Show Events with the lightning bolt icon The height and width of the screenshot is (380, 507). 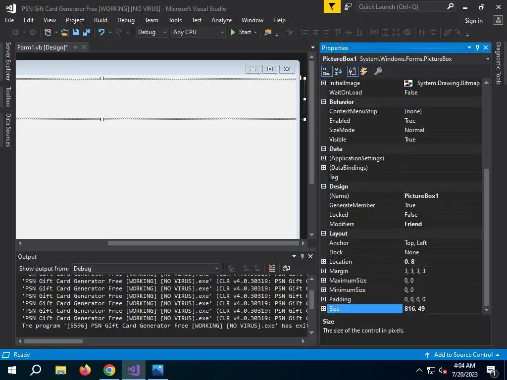[364, 71]
